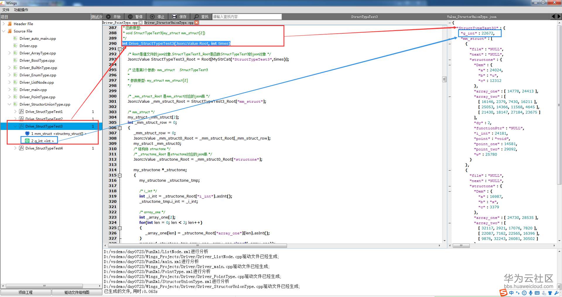Open the IME soft keyboard

[537, 293]
